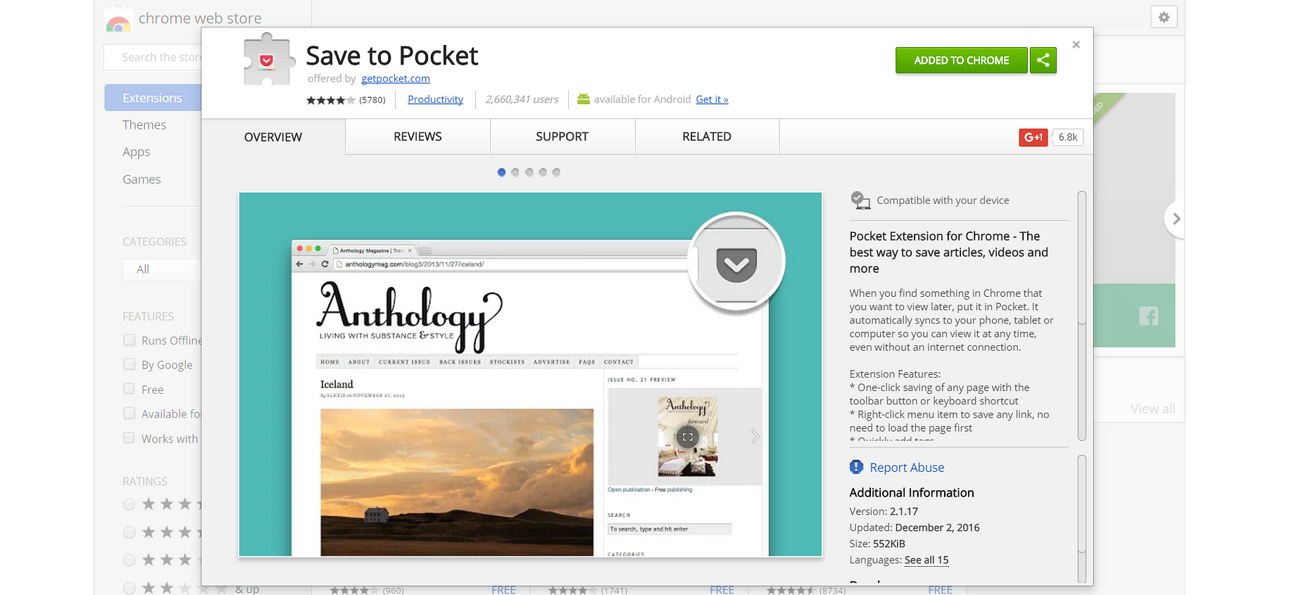Click the share icon button
This screenshot has height=595, width=1294.
(1043, 60)
